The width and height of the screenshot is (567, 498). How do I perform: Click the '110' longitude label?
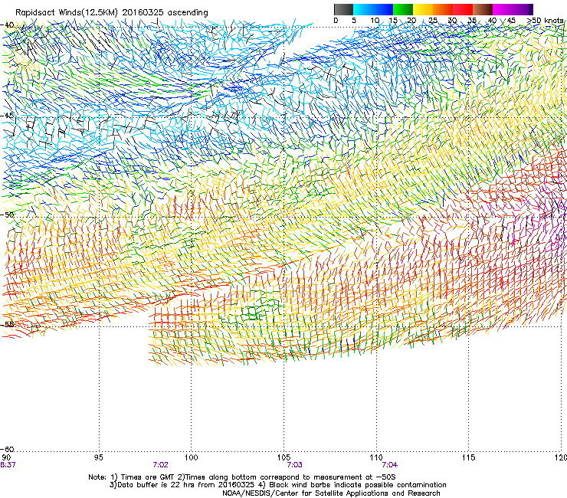[x=376, y=457]
